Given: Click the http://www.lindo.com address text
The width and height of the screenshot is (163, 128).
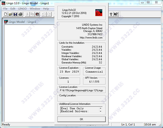Looking at the screenshot, I should point(91,38).
